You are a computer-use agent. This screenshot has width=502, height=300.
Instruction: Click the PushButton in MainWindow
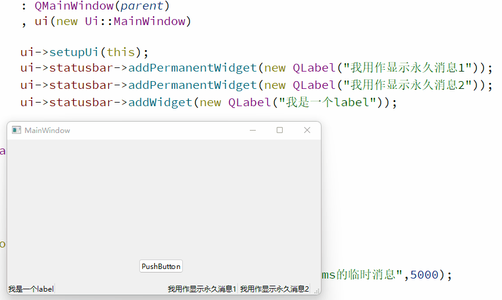[x=161, y=266]
